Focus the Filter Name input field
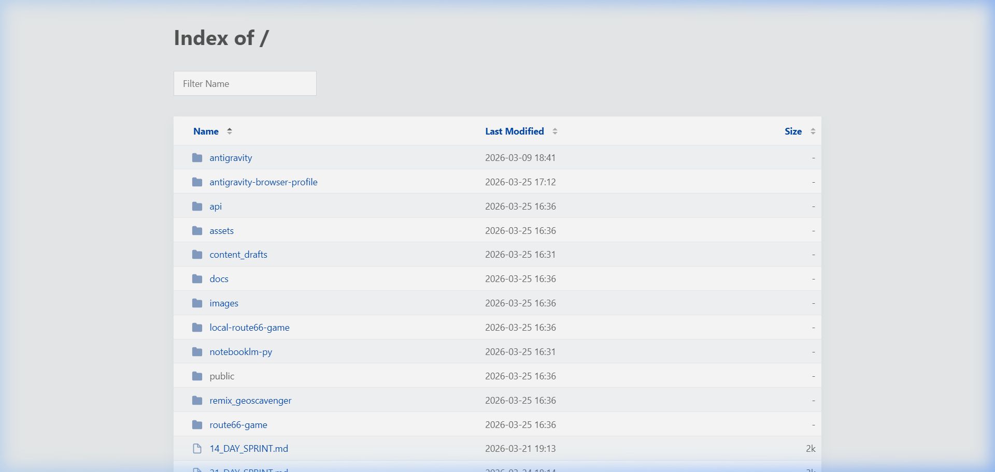 (x=245, y=83)
